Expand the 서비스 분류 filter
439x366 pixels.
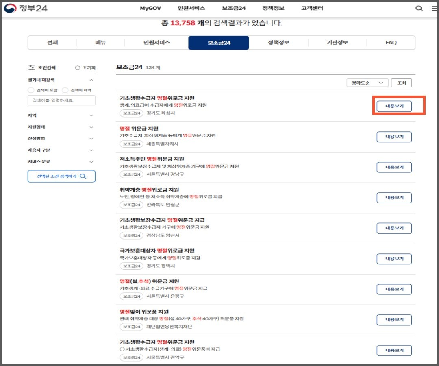click(x=91, y=162)
